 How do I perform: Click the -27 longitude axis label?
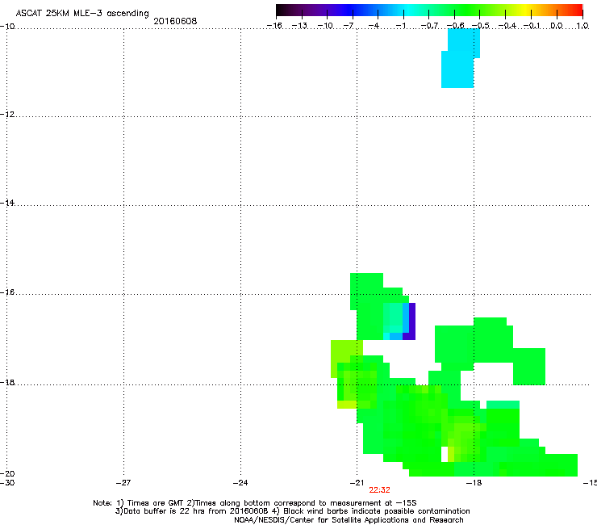[x=123, y=483]
